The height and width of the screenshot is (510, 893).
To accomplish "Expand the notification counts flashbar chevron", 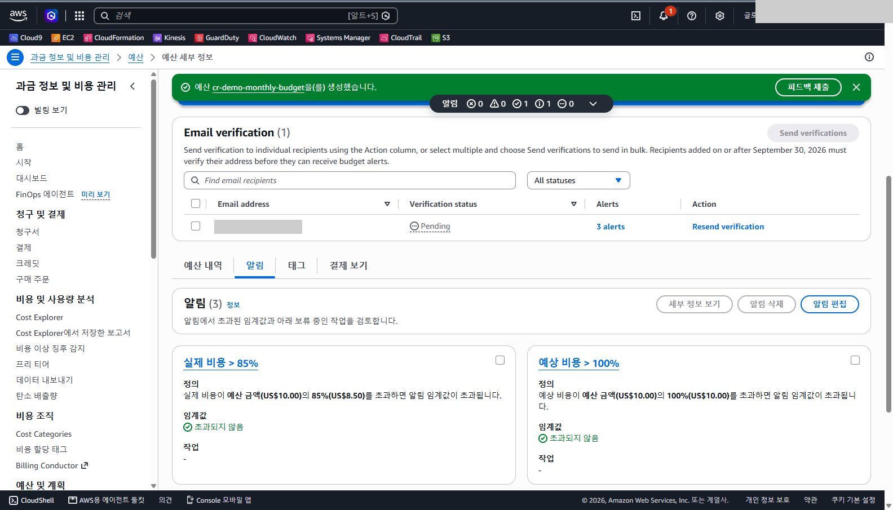I will pyautogui.click(x=593, y=104).
